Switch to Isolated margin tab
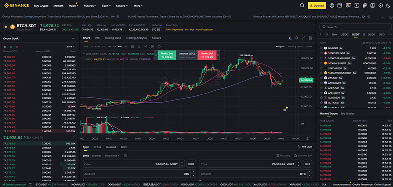The image size is (393, 187). tap(111, 147)
